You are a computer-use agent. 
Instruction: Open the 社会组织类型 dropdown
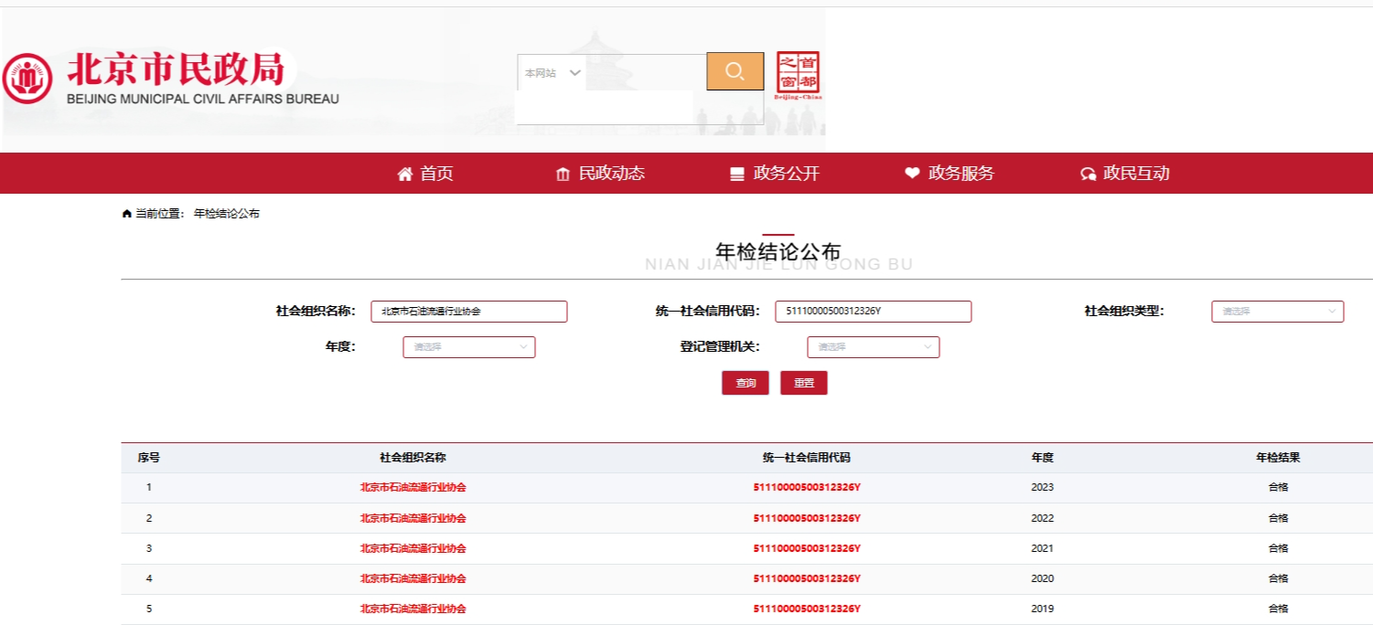(x=1277, y=312)
